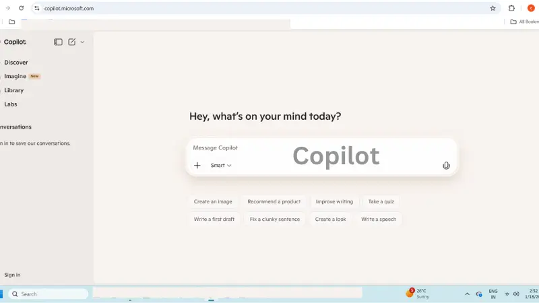Select the Write a first draft suggestion
The image size is (539, 303).
(x=214, y=220)
